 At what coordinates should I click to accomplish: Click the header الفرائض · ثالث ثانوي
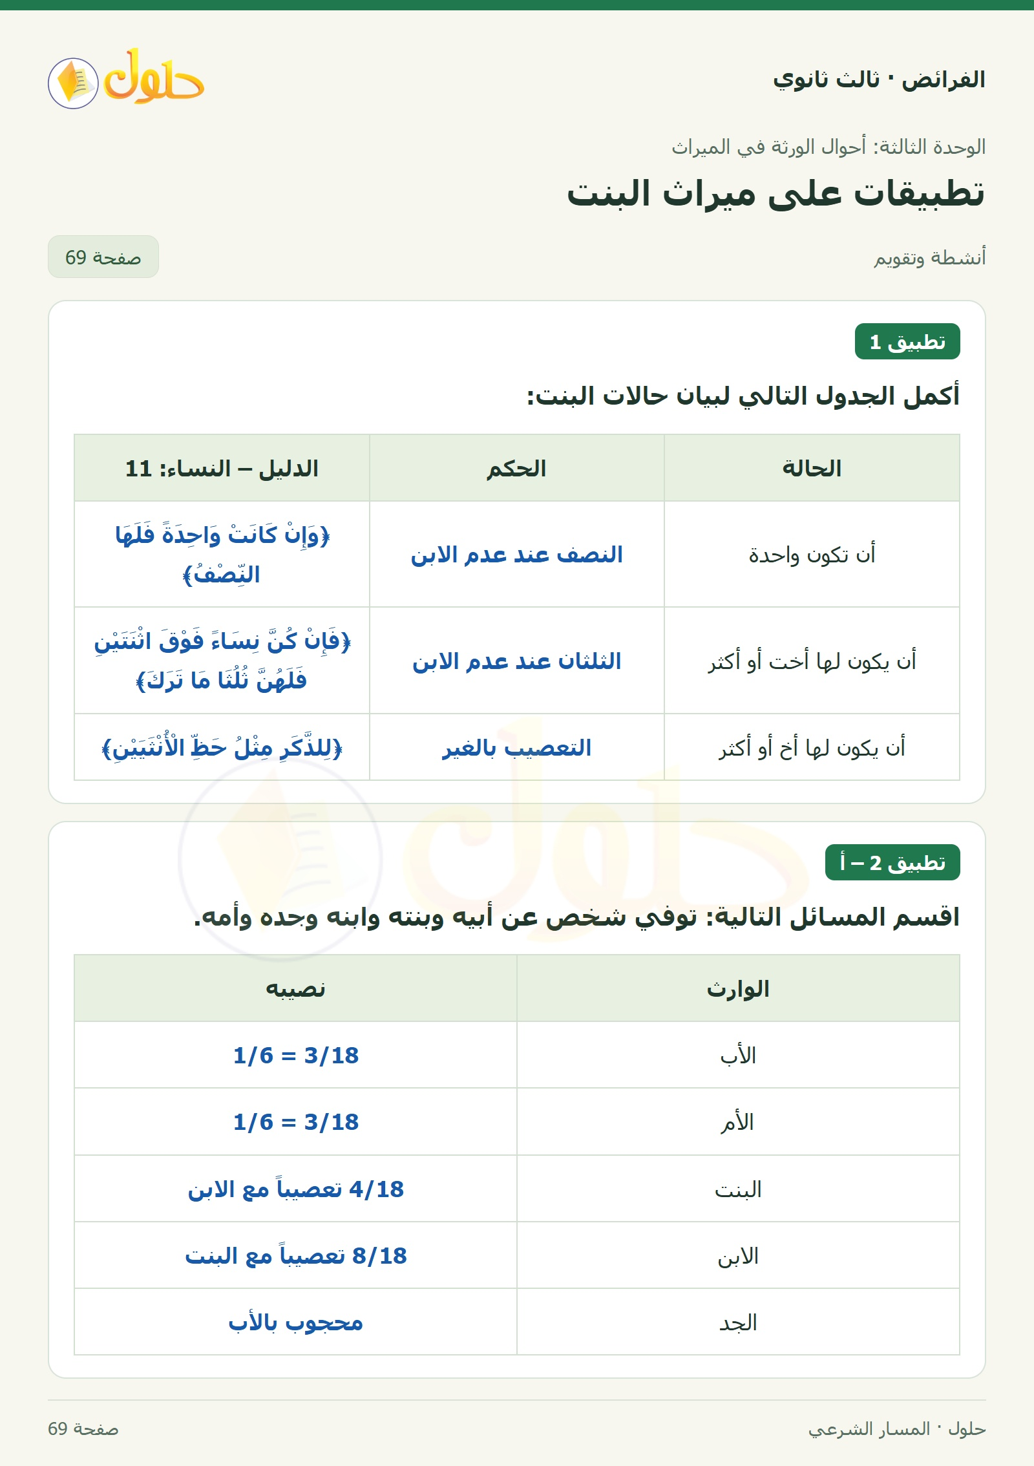(x=880, y=80)
